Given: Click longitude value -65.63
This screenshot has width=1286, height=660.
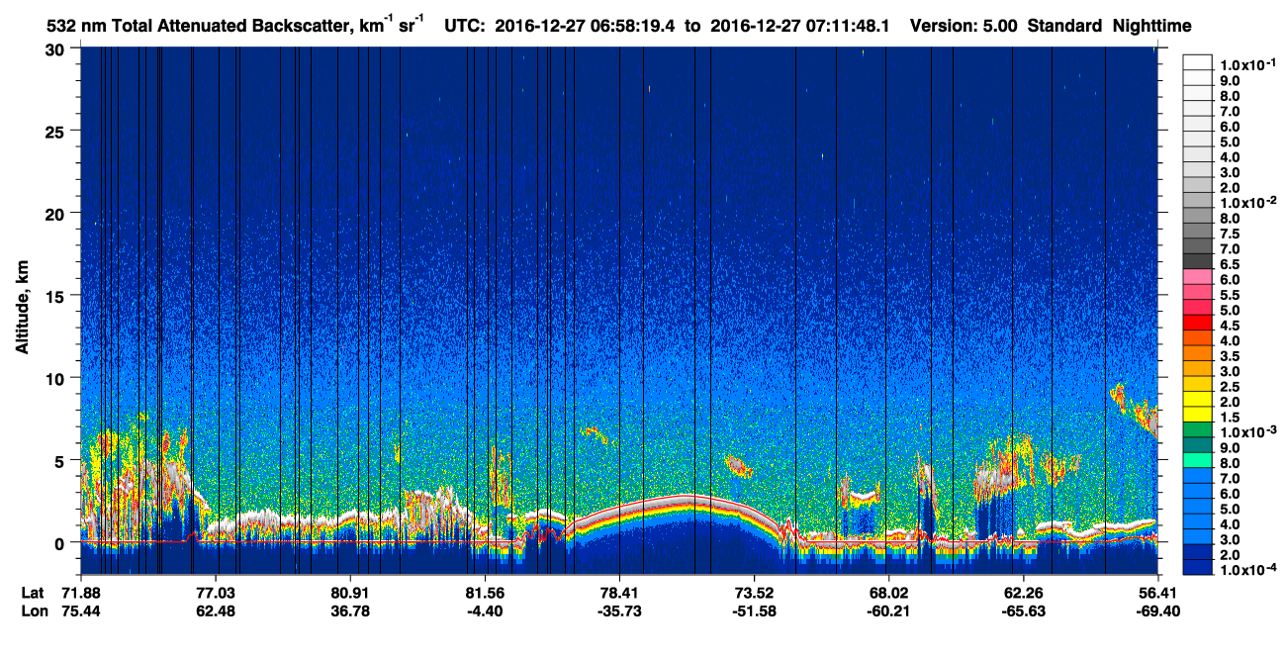Looking at the screenshot, I should [x=1022, y=611].
